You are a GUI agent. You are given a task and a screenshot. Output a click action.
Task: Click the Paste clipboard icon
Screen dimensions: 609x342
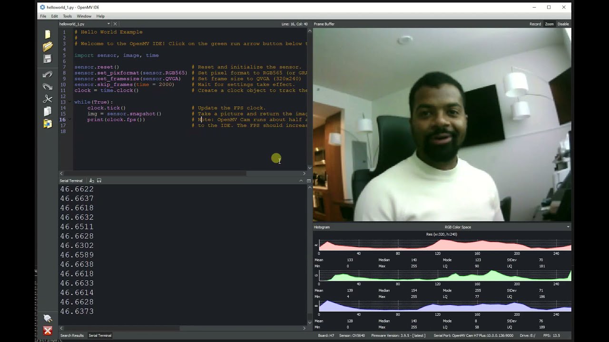coord(48,124)
